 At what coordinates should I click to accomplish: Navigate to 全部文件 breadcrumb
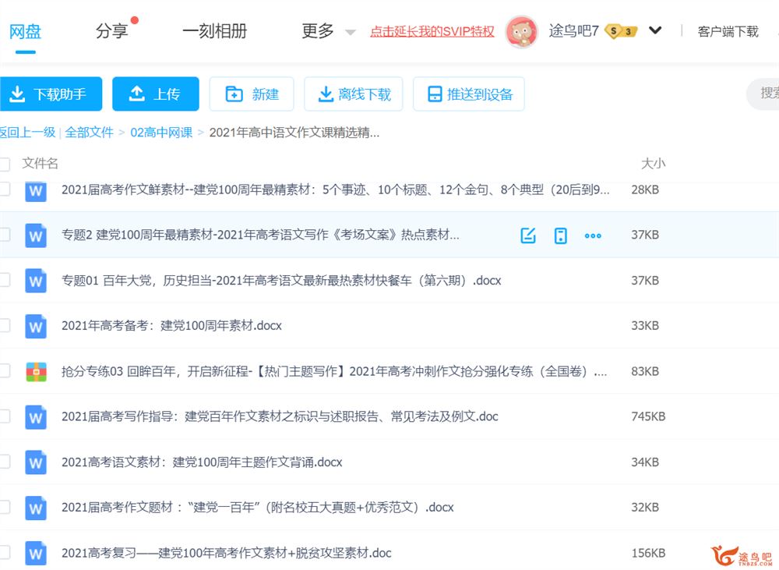tap(89, 133)
